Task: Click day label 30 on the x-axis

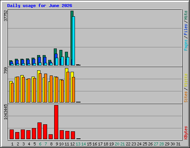Action: pyautogui.click(x=173, y=144)
